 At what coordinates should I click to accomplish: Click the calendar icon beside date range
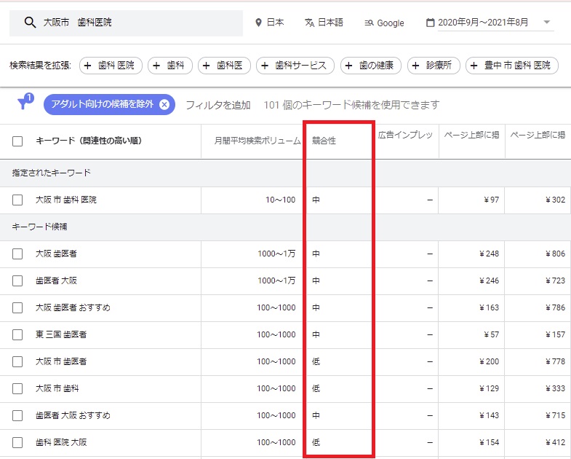pyautogui.click(x=430, y=23)
